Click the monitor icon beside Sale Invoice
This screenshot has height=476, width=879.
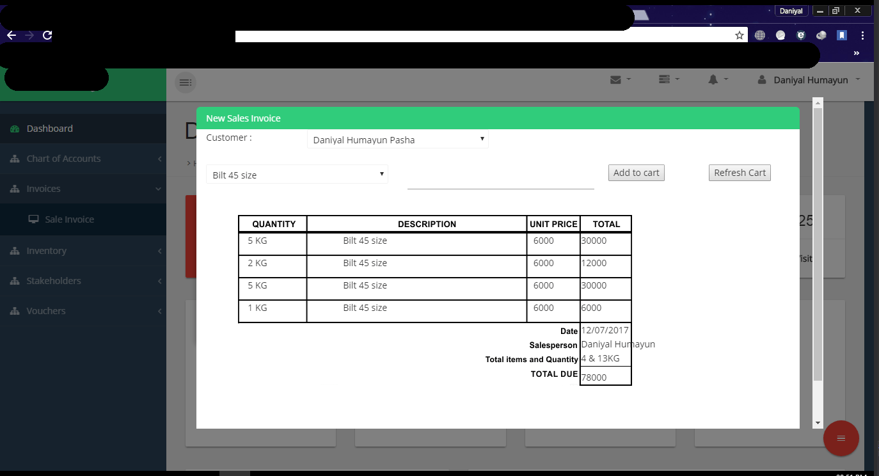tap(34, 219)
